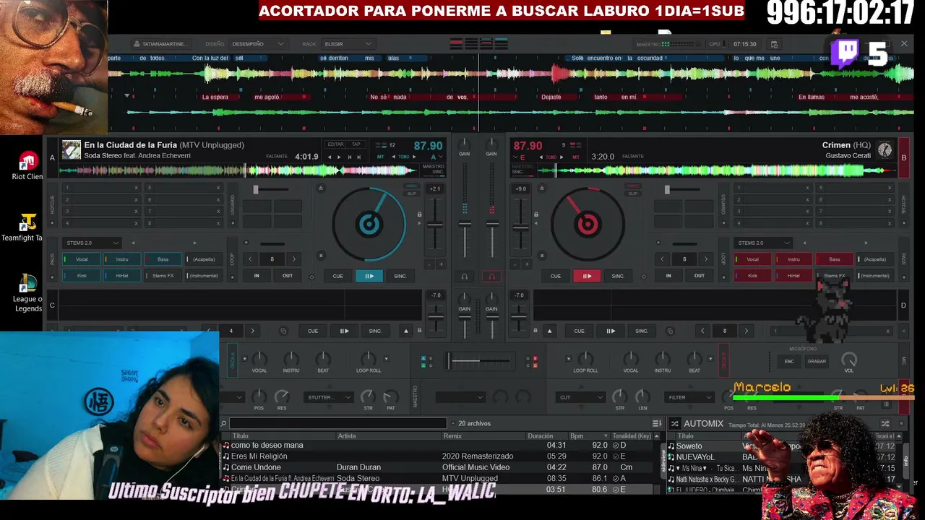Click the SINC. button on deck B

click(x=618, y=276)
